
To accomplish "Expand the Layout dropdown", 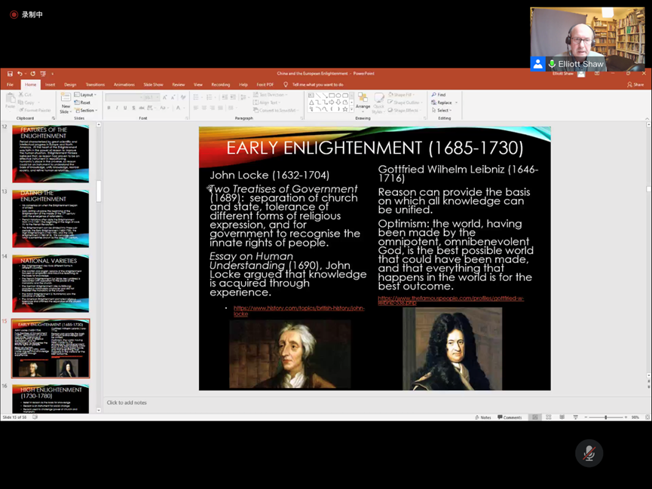I will coord(86,95).
